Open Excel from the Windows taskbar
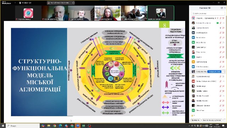This screenshot has width=227, height=128. pos(84,126)
